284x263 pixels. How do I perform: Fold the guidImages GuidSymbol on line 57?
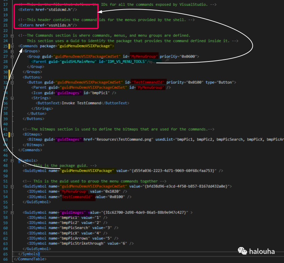tap(13, 212)
